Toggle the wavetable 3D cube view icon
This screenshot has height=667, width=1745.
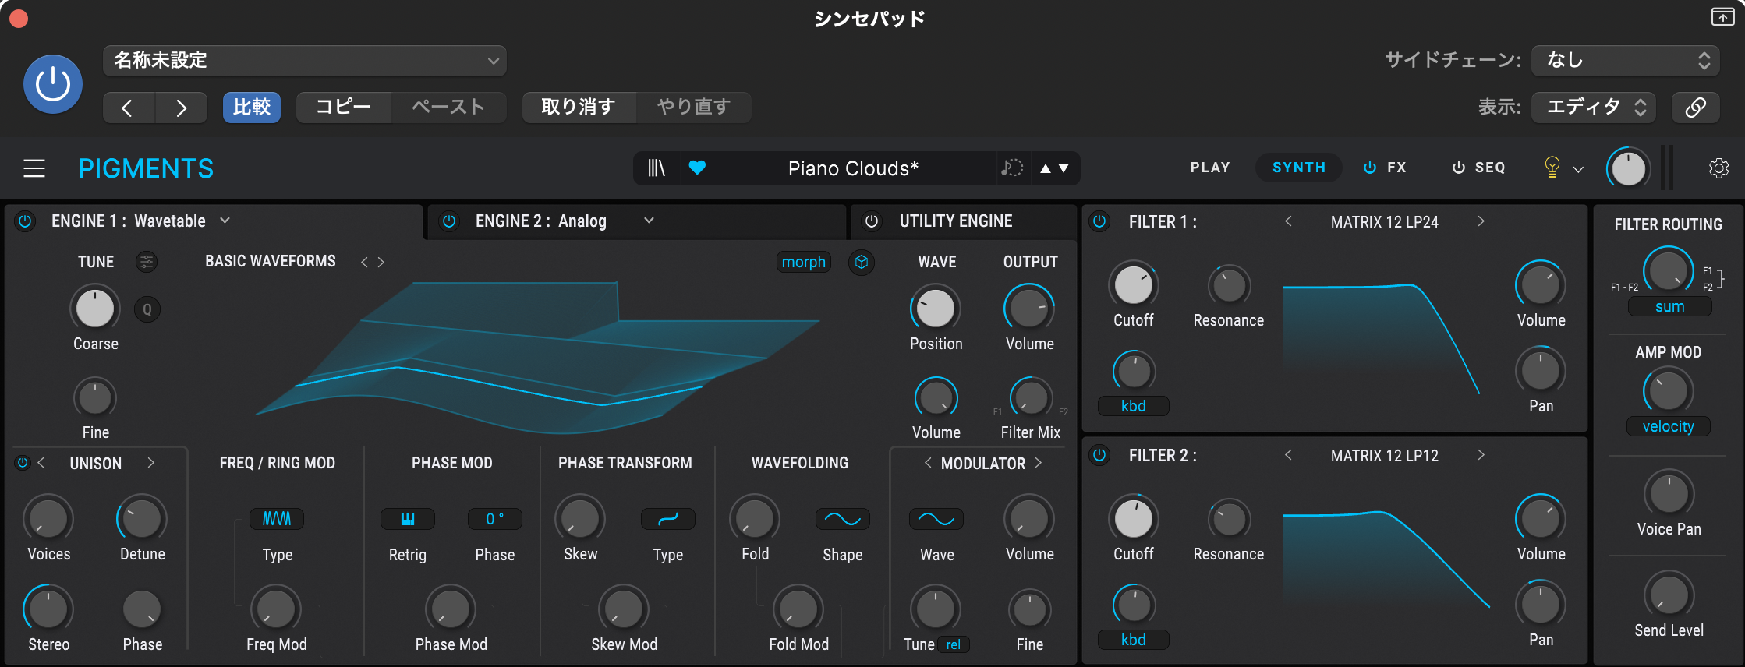(x=862, y=262)
